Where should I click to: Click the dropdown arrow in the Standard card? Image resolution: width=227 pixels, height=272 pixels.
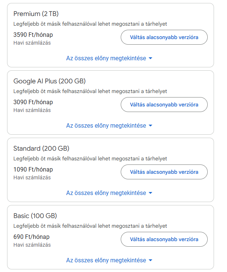[x=150, y=193]
